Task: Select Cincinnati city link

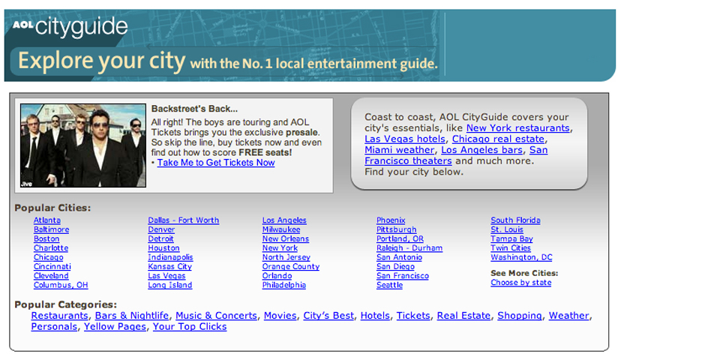Action: click(52, 266)
